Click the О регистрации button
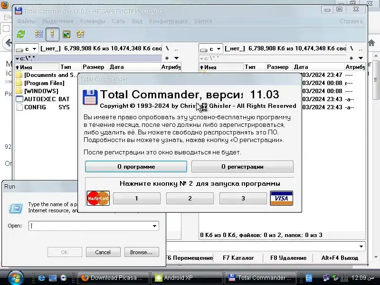Image resolution: width=380 pixels, height=285 pixels. tap(242, 167)
